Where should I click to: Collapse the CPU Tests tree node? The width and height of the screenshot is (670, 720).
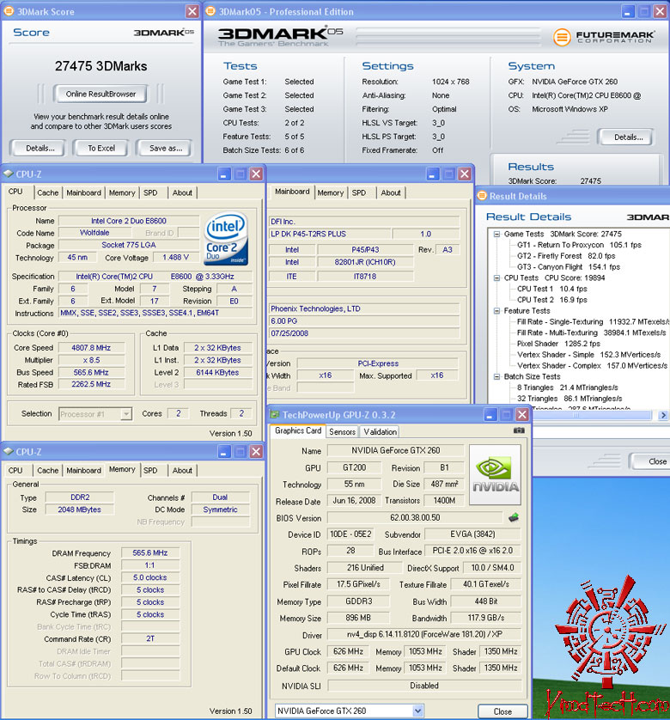click(496, 278)
